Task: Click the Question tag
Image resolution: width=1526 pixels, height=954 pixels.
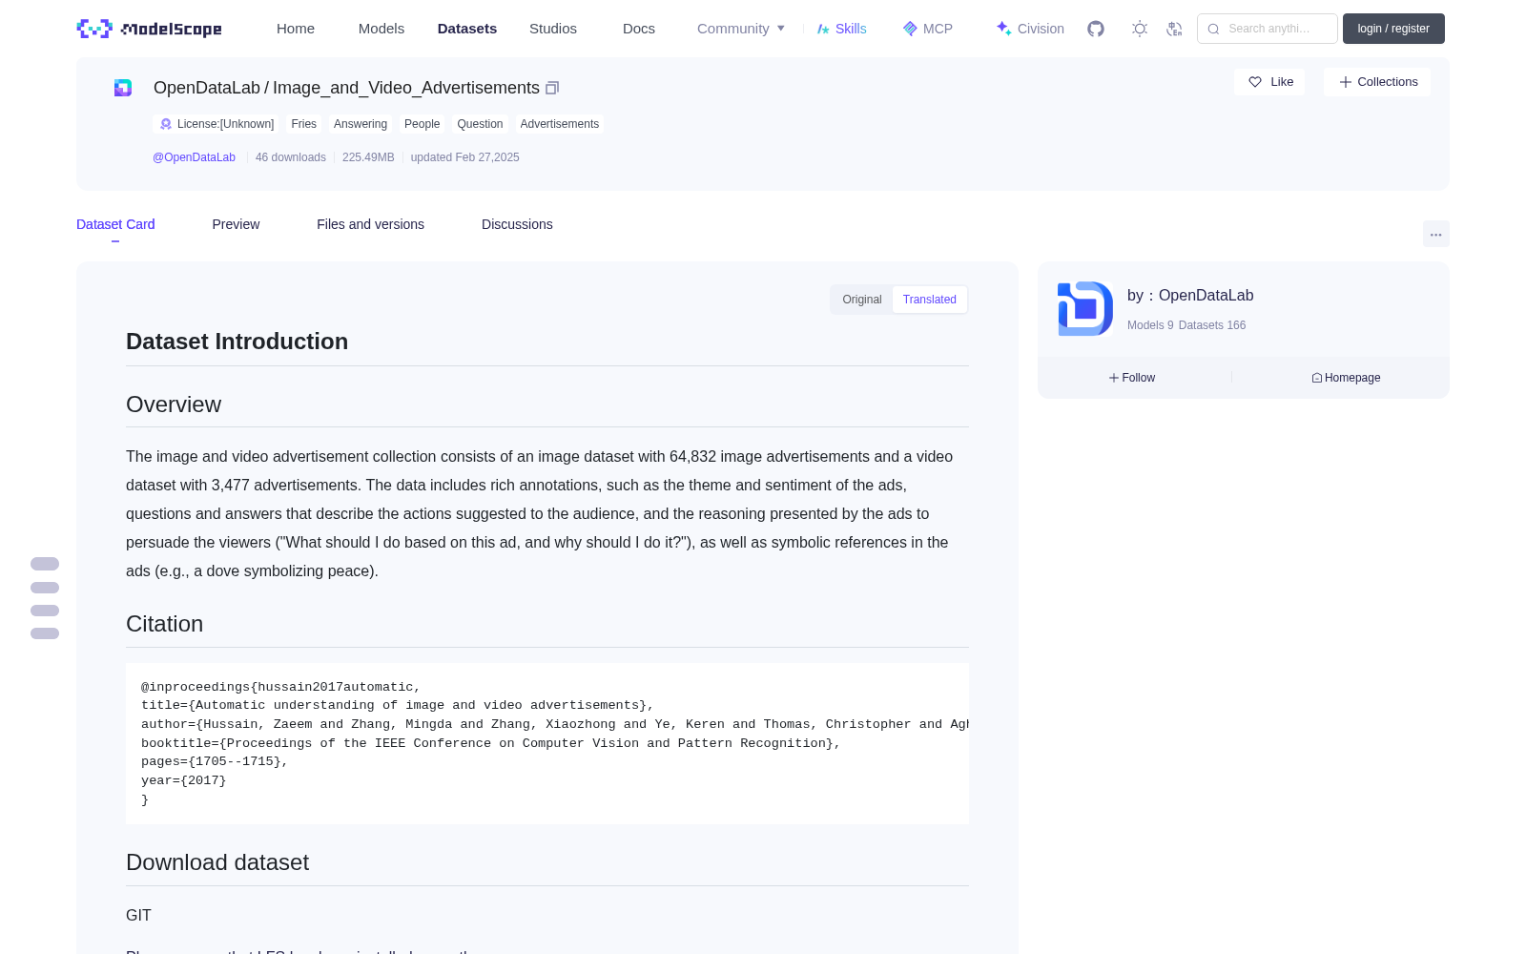Action: [x=480, y=124]
